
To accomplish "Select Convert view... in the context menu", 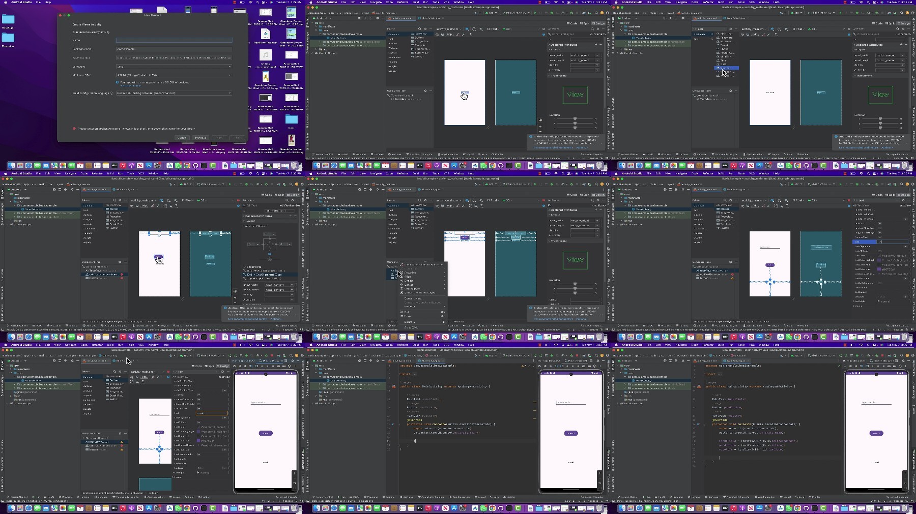I will coord(422,298).
